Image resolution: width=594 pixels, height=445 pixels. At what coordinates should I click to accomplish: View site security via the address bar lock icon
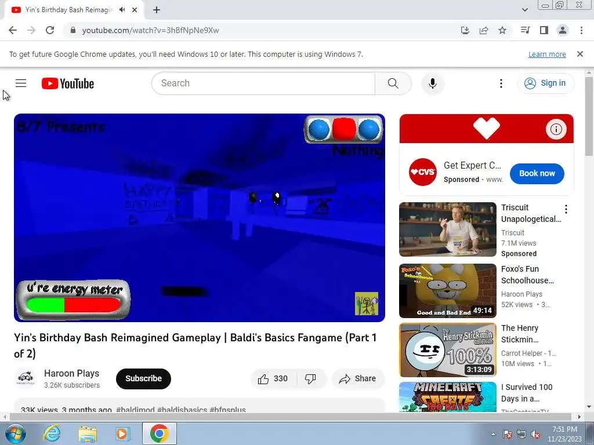[73, 30]
